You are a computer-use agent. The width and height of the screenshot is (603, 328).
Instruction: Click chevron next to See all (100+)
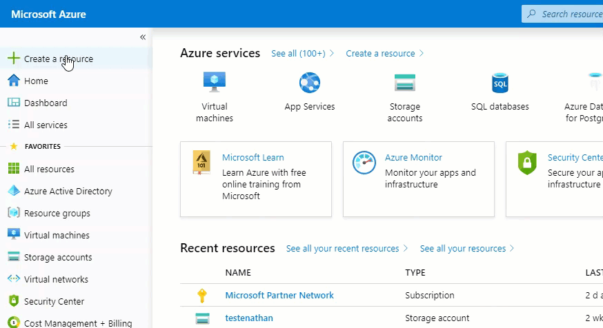point(331,53)
